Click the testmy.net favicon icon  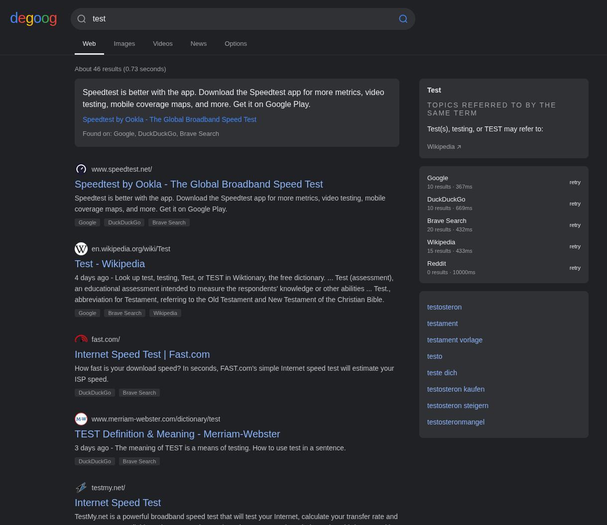[x=81, y=488]
